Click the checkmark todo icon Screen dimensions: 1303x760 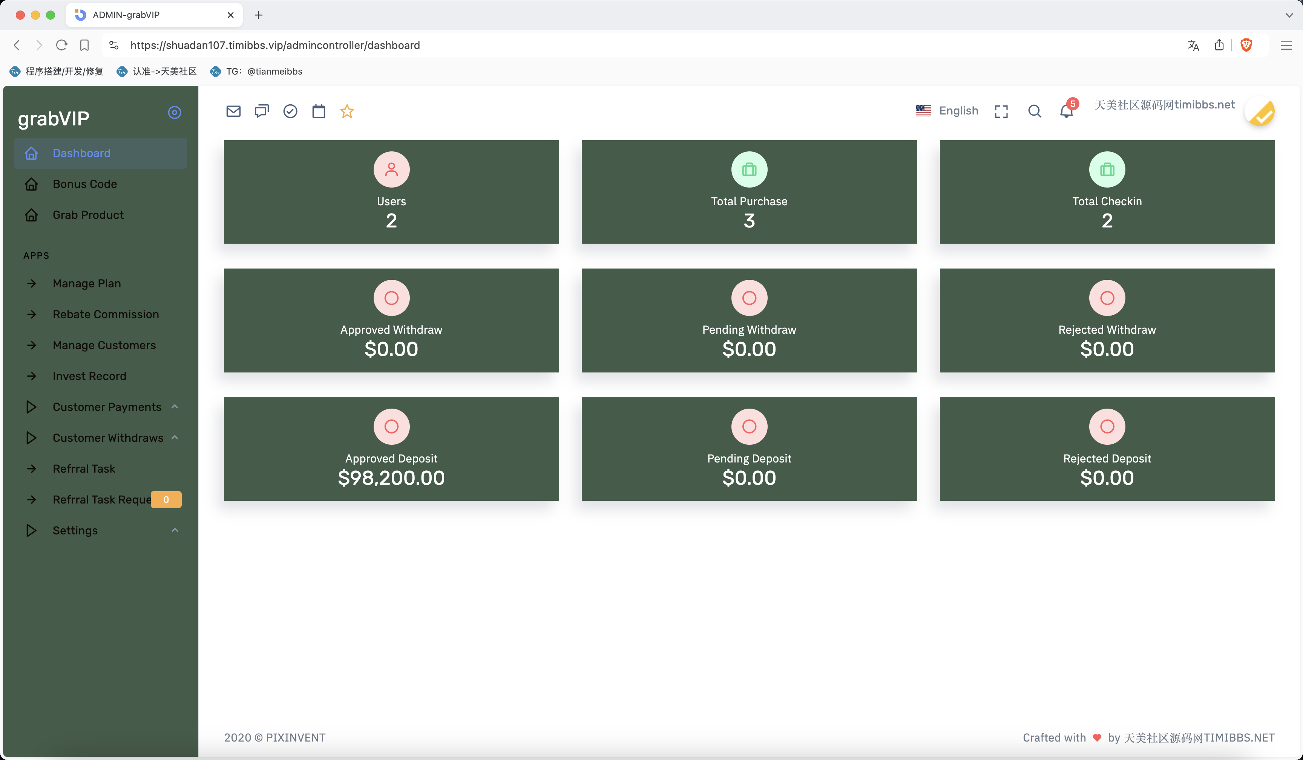291,111
